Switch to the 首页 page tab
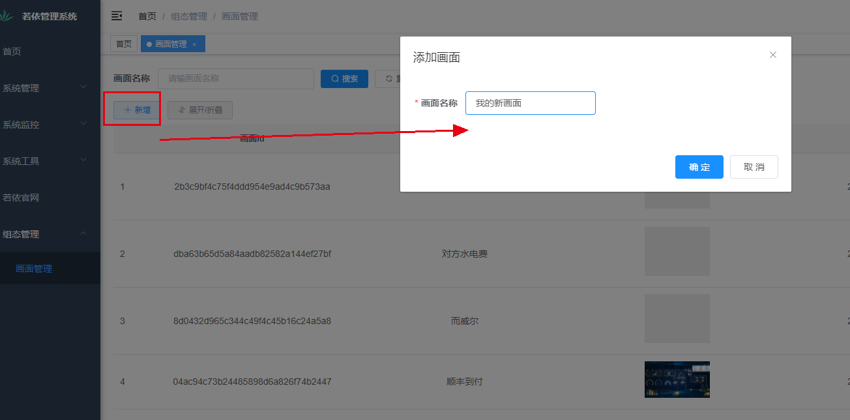The image size is (850, 420). point(124,44)
